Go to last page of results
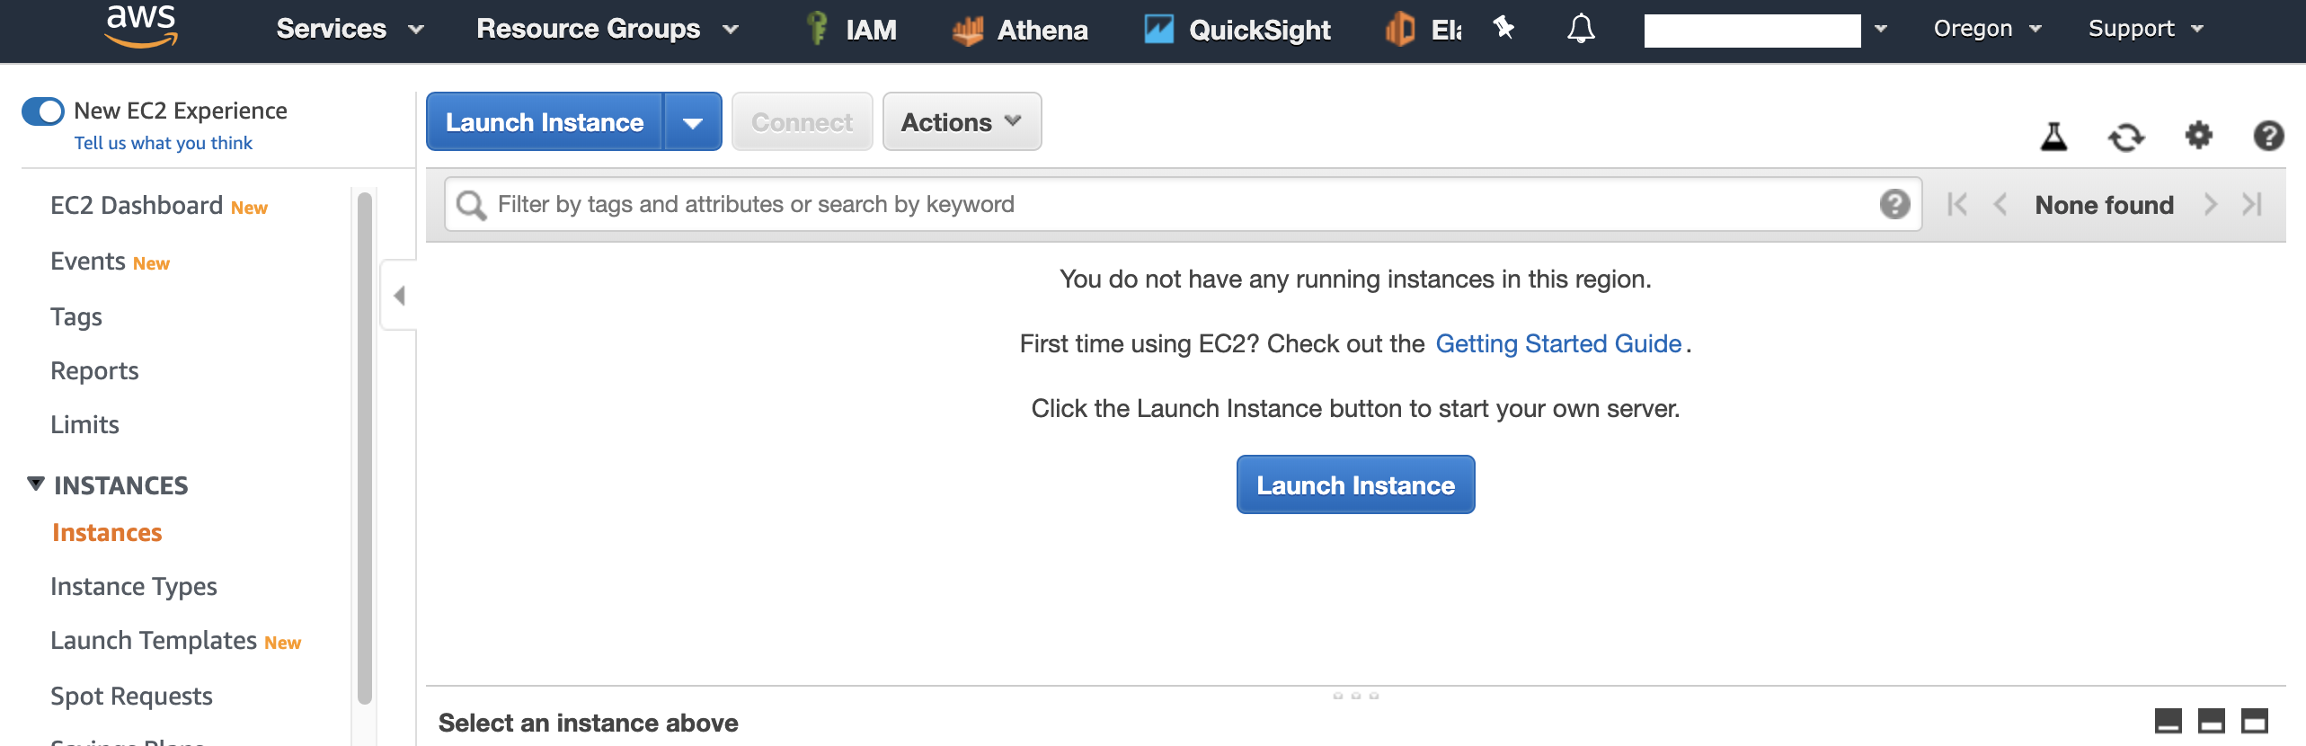2306x746 pixels. 2251,205
